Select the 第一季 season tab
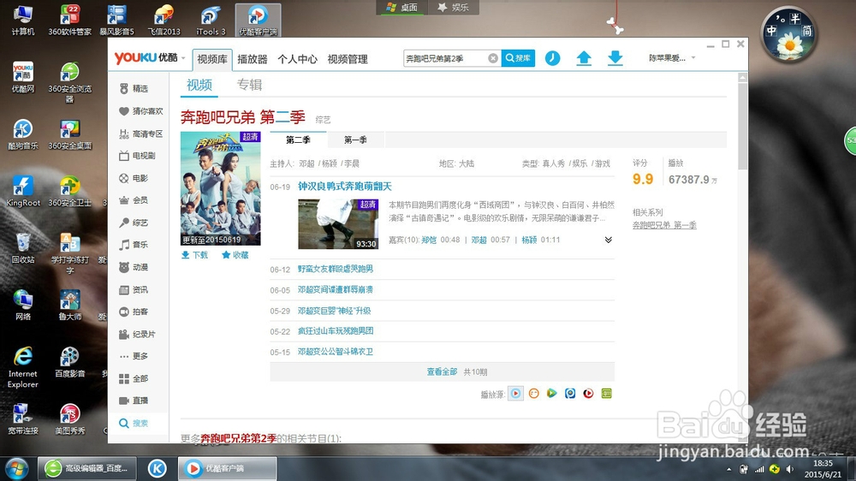The image size is (856, 481). (x=355, y=140)
